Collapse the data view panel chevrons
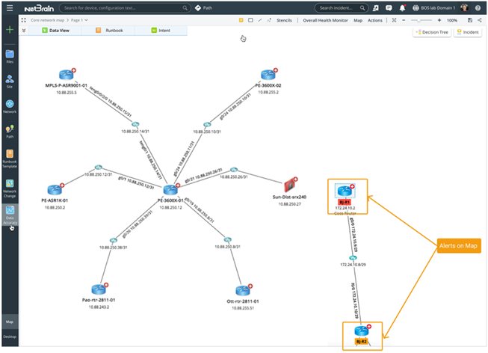Screen dimensions: 488x353 pos(24,31)
